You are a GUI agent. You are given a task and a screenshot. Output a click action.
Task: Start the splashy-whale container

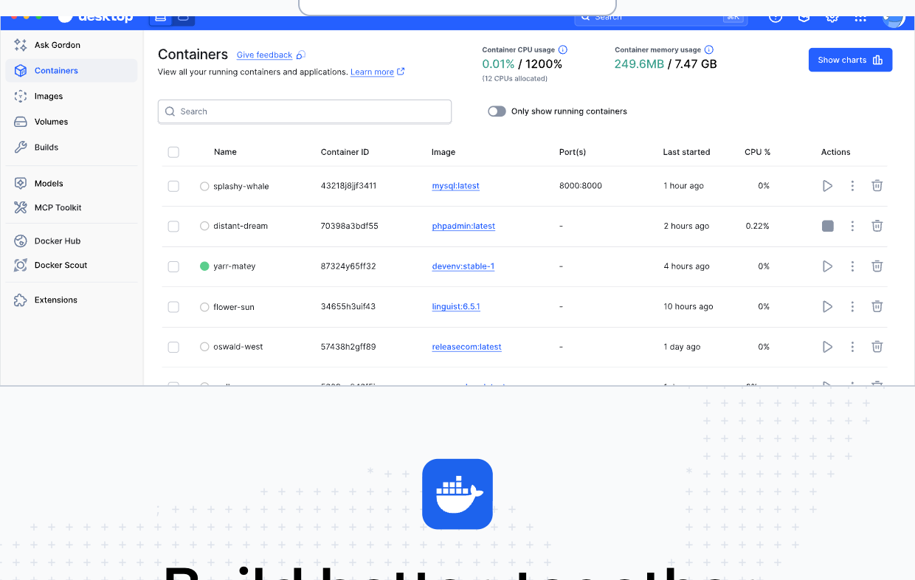pos(827,186)
